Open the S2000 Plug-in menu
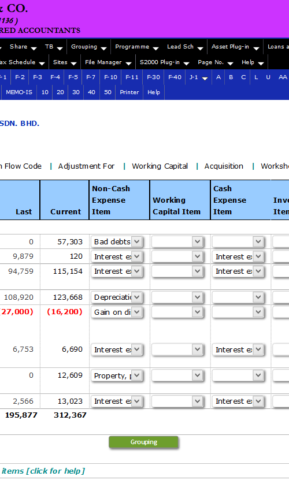289x480 pixels. click(x=164, y=62)
